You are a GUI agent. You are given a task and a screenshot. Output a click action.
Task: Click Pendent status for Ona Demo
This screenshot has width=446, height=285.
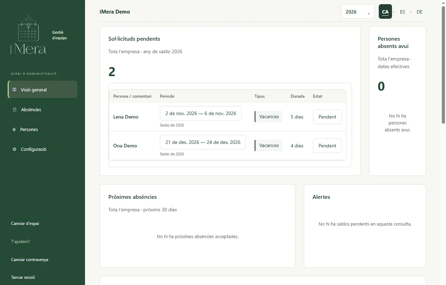(x=327, y=146)
